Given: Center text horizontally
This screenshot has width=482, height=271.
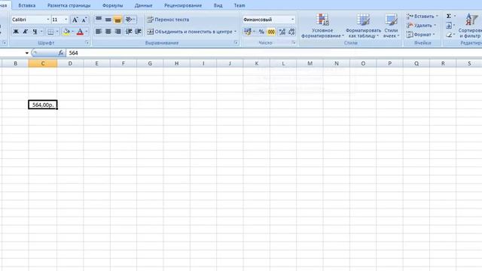Looking at the screenshot, I should [x=108, y=32].
